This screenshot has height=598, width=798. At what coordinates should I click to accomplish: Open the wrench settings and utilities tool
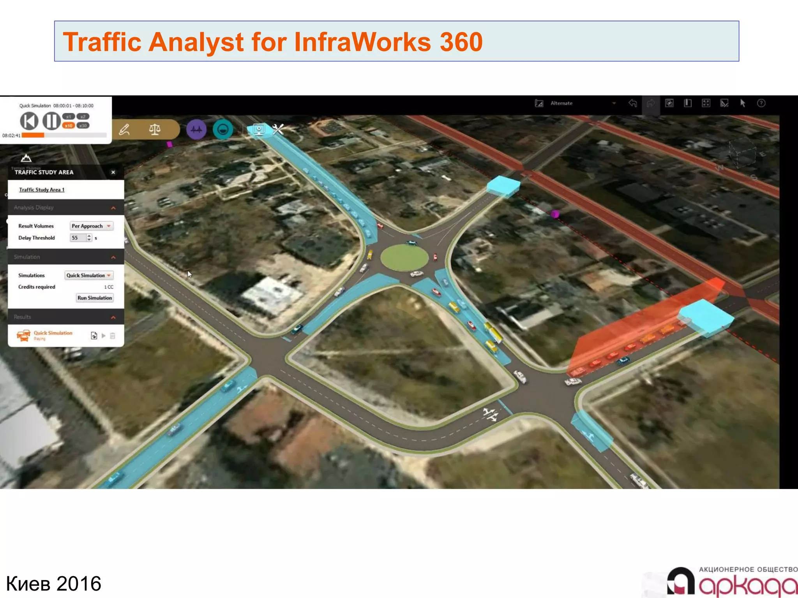tap(278, 129)
